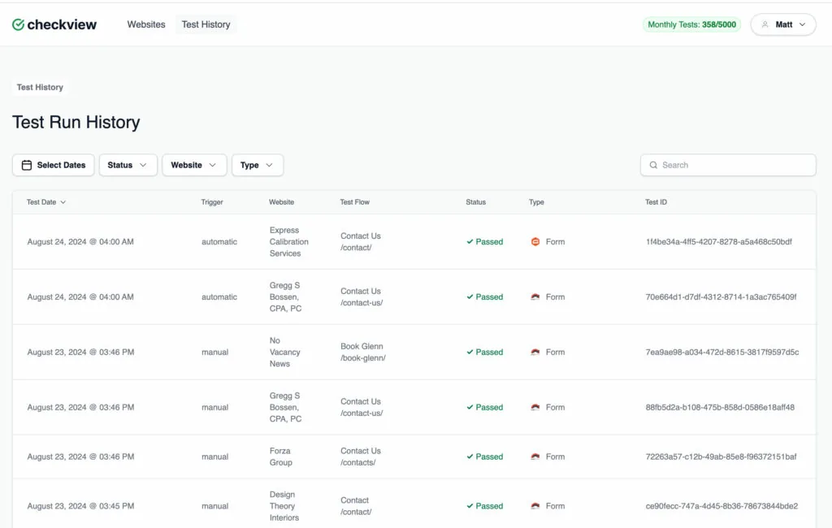Select No Vacancy News website cell
Viewport: 832px width, 528px height.
pyautogui.click(x=284, y=352)
